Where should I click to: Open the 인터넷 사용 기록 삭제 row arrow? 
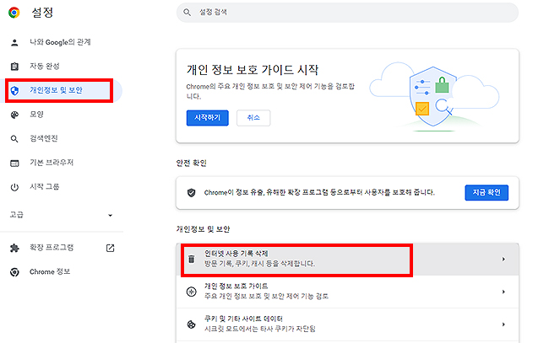pyautogui.click(x=503, y=260)
